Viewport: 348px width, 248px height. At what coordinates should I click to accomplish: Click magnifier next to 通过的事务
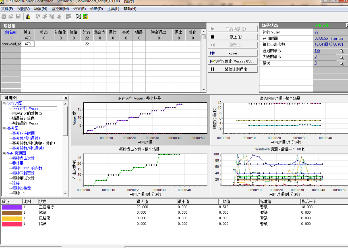pyautogui.click(x=342, y=51)
